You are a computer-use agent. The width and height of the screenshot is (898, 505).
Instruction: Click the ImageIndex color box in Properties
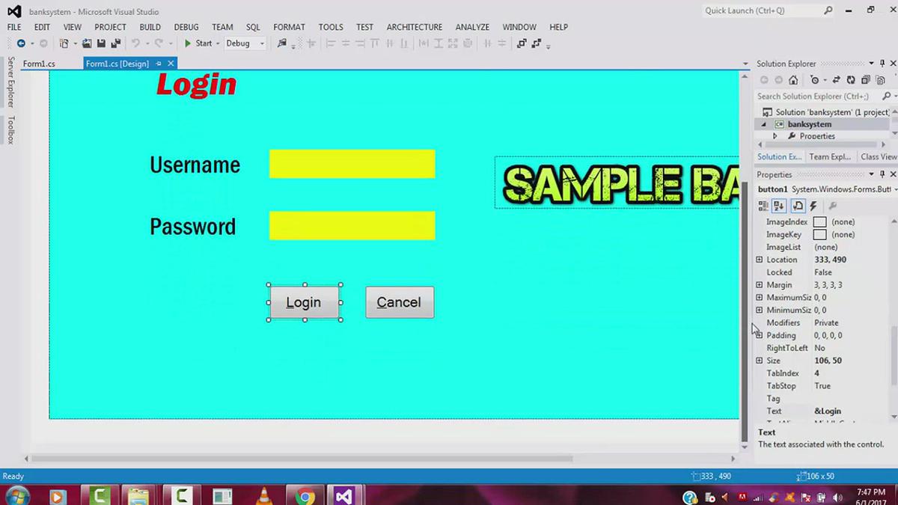coord(822,221)
